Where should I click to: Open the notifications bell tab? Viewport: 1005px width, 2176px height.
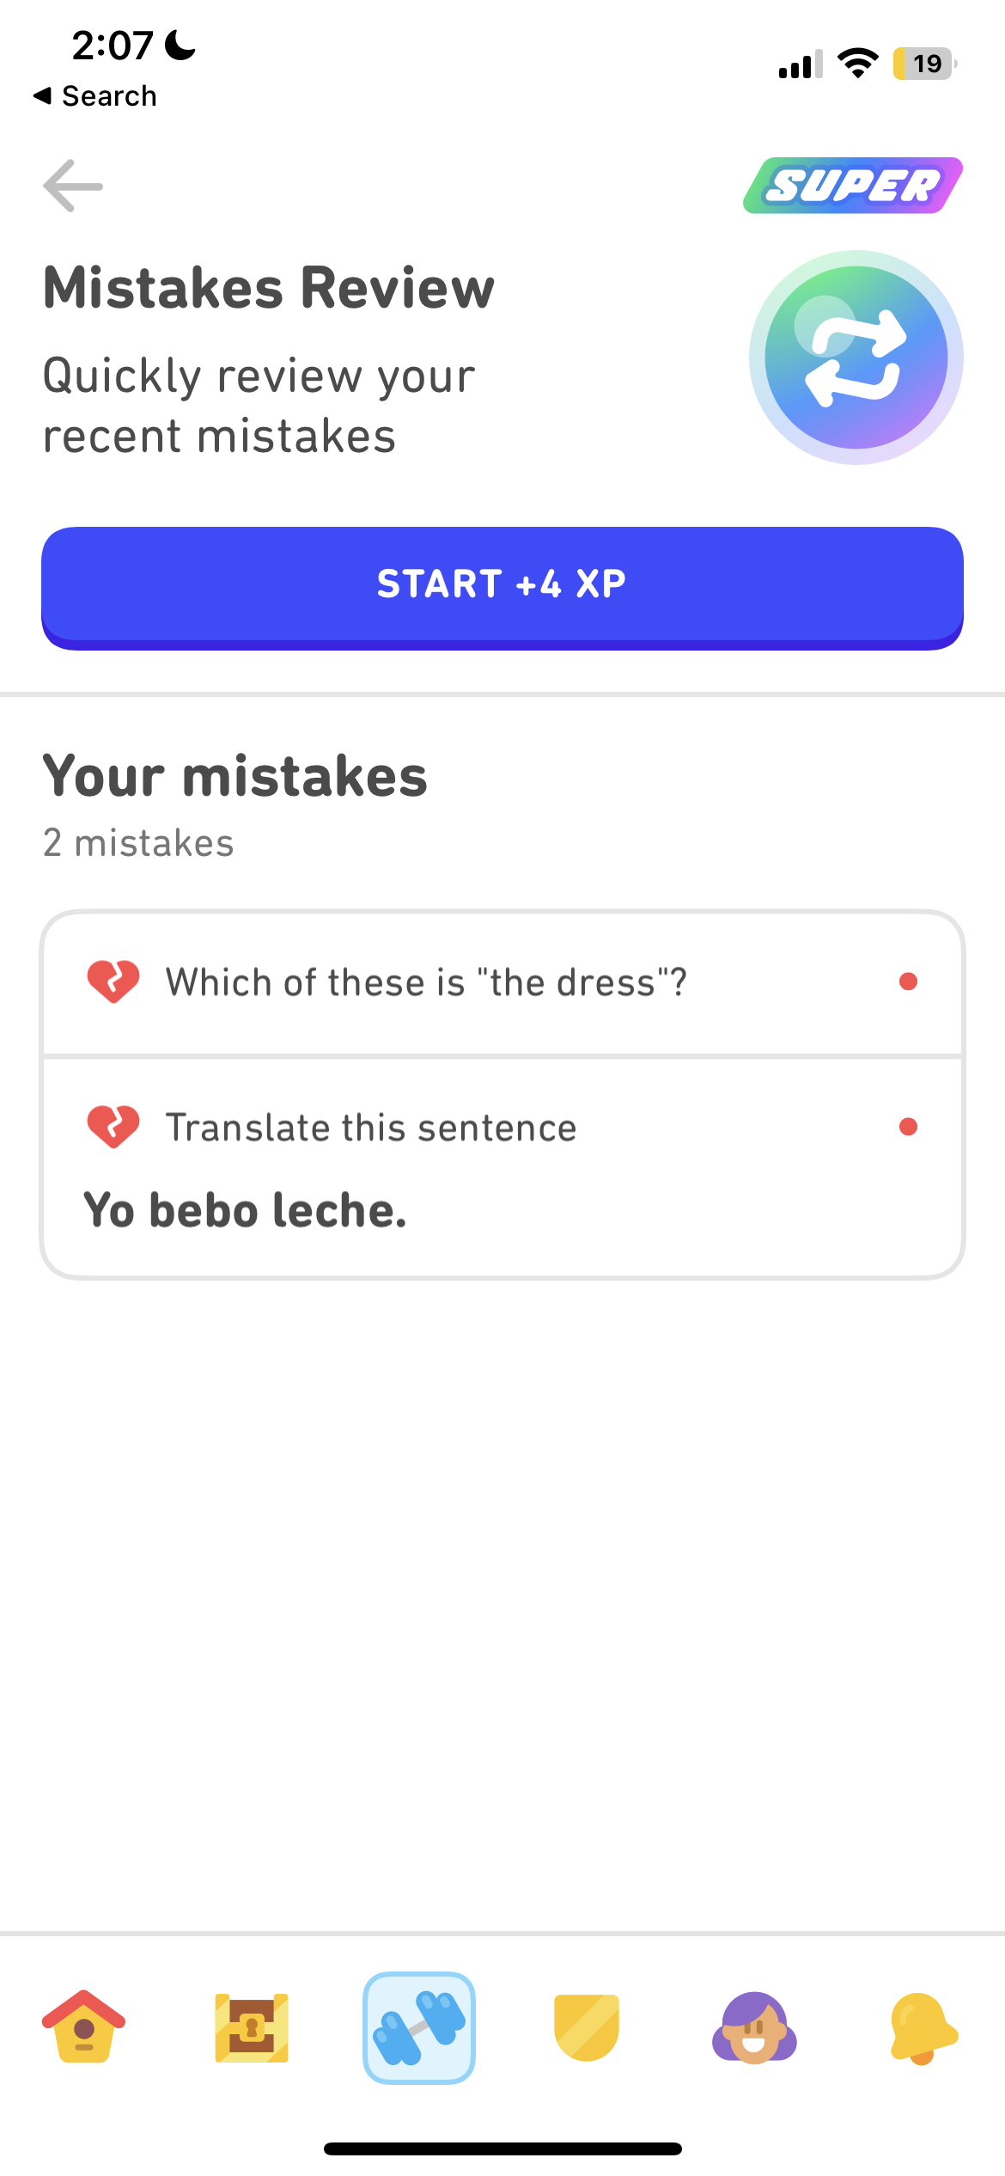(923, 2028)
